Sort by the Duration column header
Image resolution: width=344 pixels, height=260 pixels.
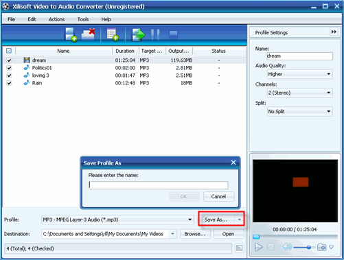coord(125,51)
